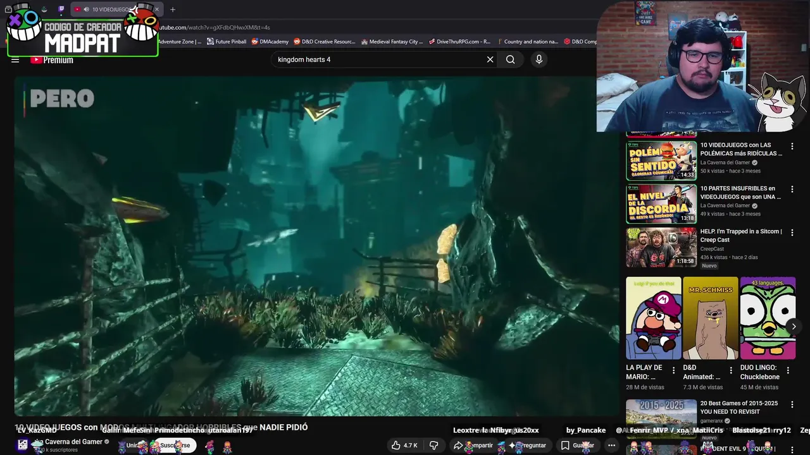810x455 pixels.
Task: Open '10 VIDEOJUEGOS con LAS POLÉMICAS' title
Action: (x=741, y=149)
